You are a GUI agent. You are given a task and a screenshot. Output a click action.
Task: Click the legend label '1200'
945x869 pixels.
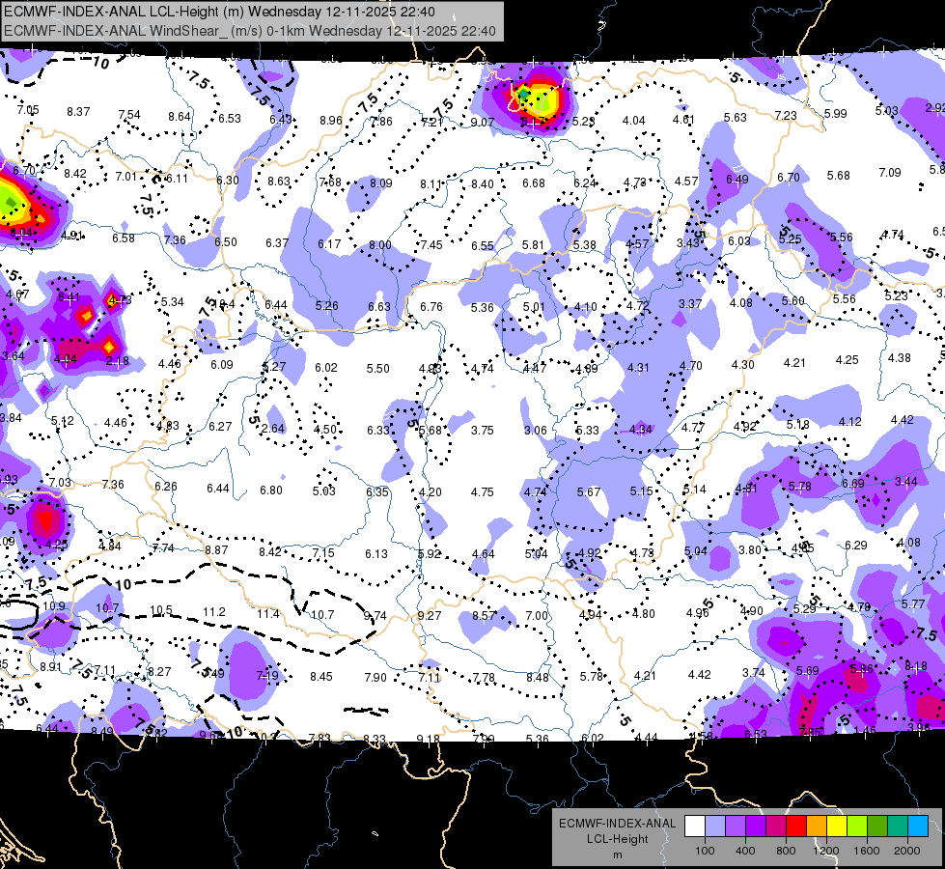(x=825, y=851)
